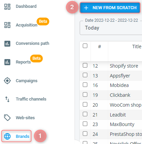Open the Campaigns menu item
The width and height of the screenshot is (142, 144).
[x=27, y=81]
